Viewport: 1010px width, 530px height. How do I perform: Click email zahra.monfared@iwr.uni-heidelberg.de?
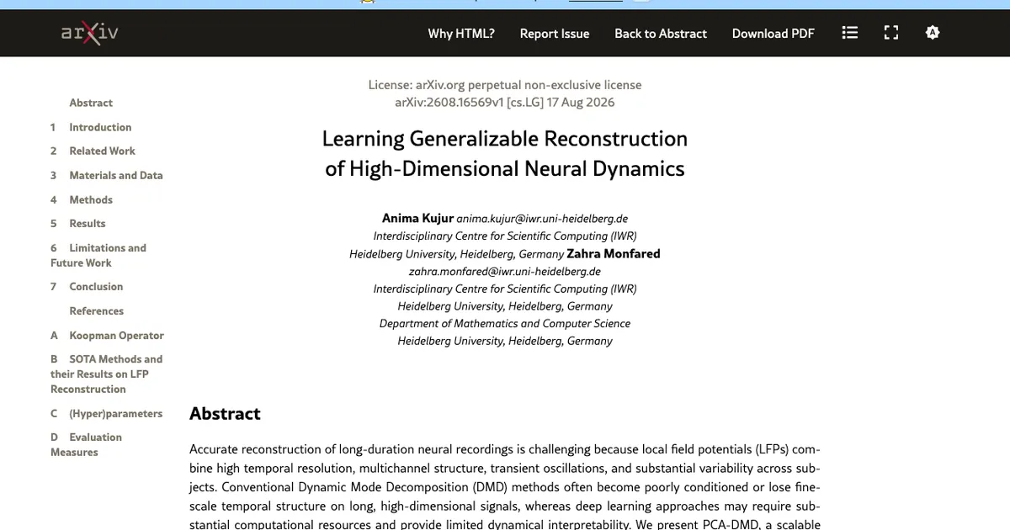[x=505, y=272]
